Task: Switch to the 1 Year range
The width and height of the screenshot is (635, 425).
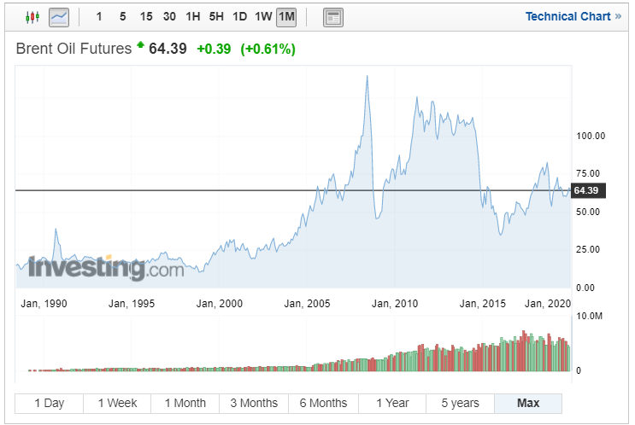Action: coord(392,403)
